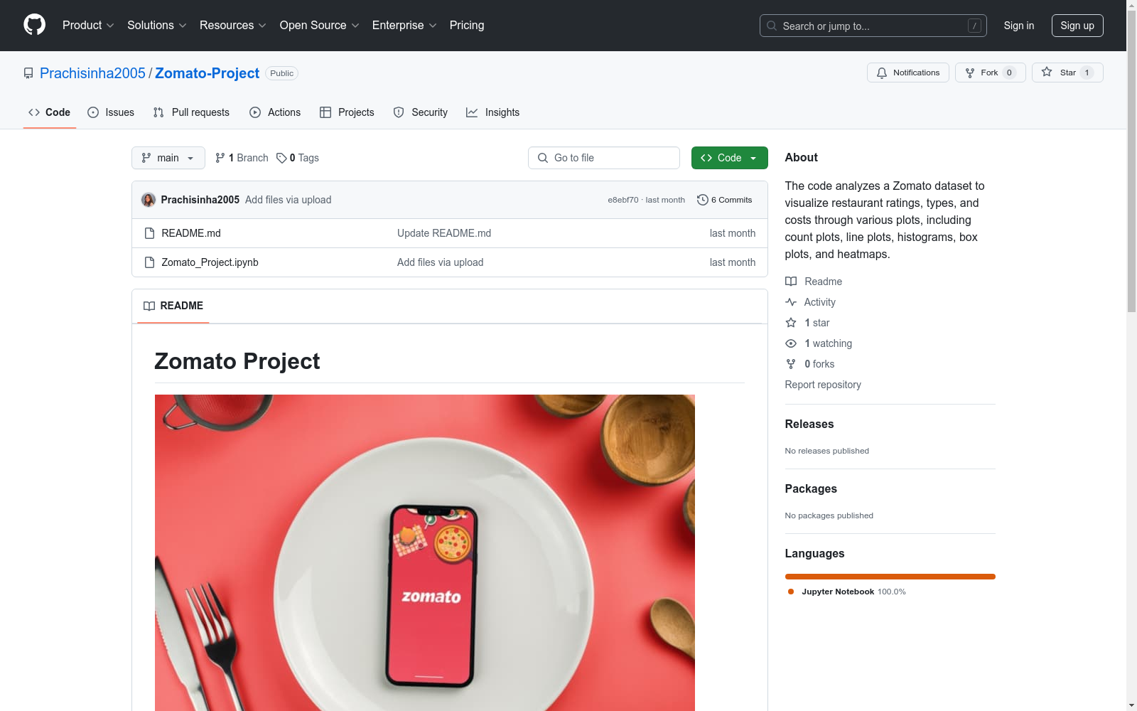1137x711 pixels.
Task: Click the Zomato banner image
Action: click(x=425, y=552)
